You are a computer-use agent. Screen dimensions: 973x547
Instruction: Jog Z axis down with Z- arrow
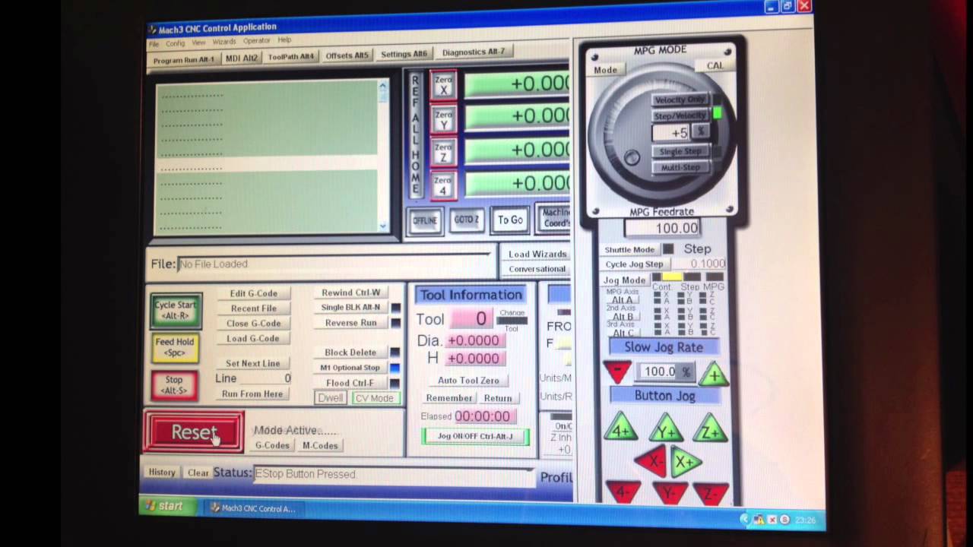click(x=712, y=492)
